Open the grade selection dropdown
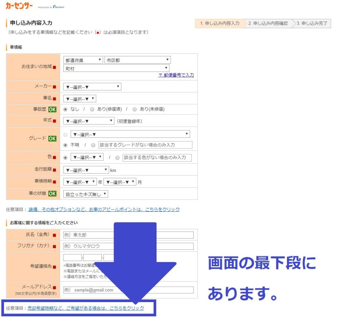Screen dimensions: 338x318 (130, 134)
